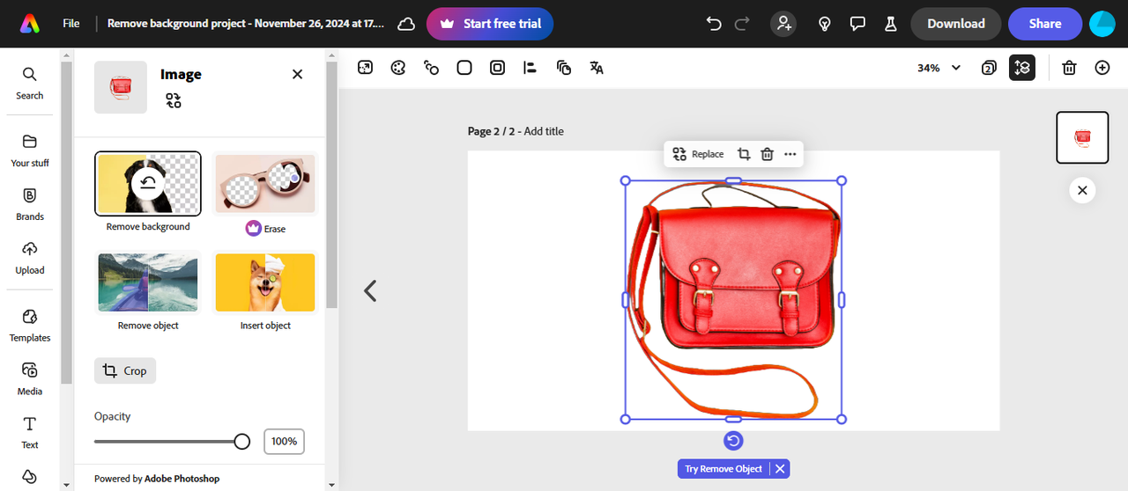Open the comments speech bubble icon
The width and height of the screenshot is (1128, 491).
coord(857,24)
